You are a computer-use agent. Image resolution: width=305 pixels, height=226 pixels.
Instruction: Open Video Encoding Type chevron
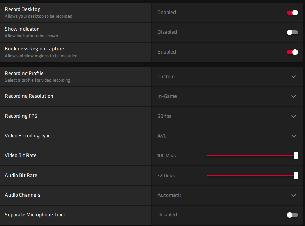(294, 136)
